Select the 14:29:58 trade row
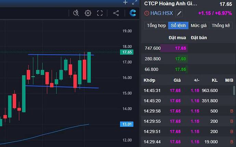Image resolution: width=236 pixels, height=147 pixels. coord(187,111)
